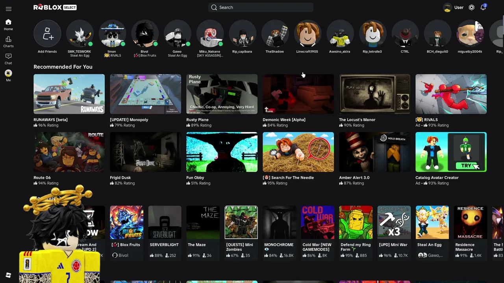
Task: Open the Fun Obby game thumbnail
Action: [x=222, y=152]
